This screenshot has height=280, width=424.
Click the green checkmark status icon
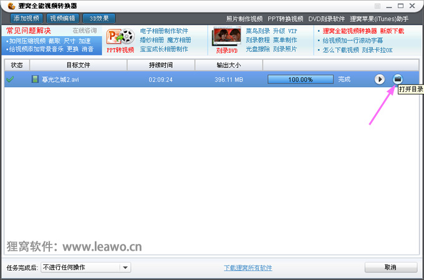click(x=10, y=79)
